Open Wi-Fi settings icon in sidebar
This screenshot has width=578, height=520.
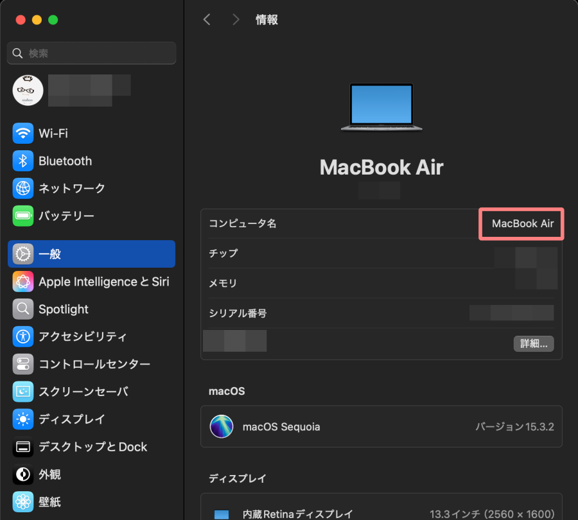23,134
